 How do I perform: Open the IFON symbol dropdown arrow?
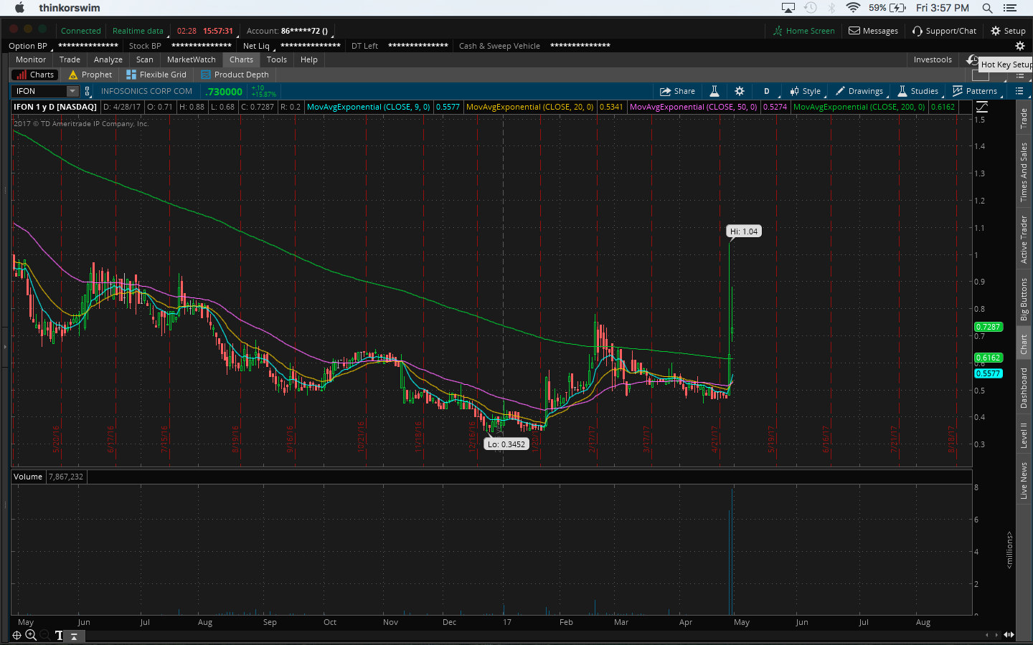tap(72, 91)
